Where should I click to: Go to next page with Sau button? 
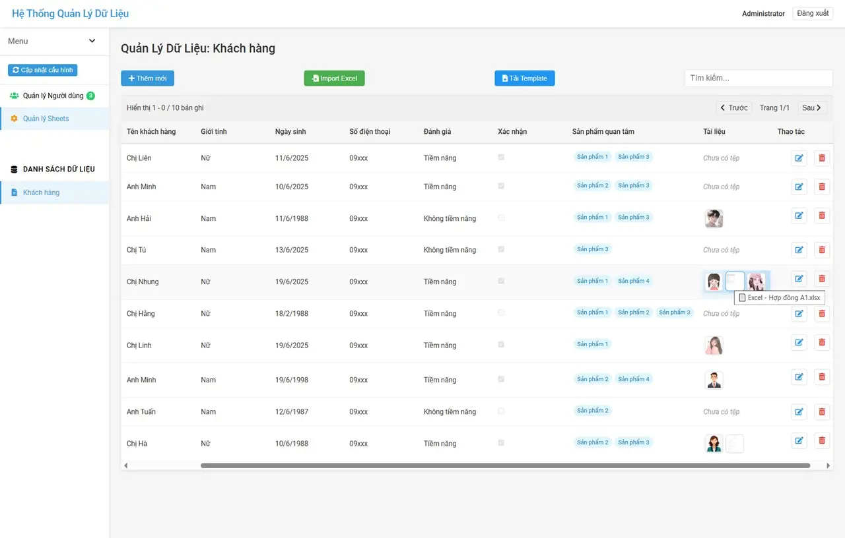click(x=811, y=107)
